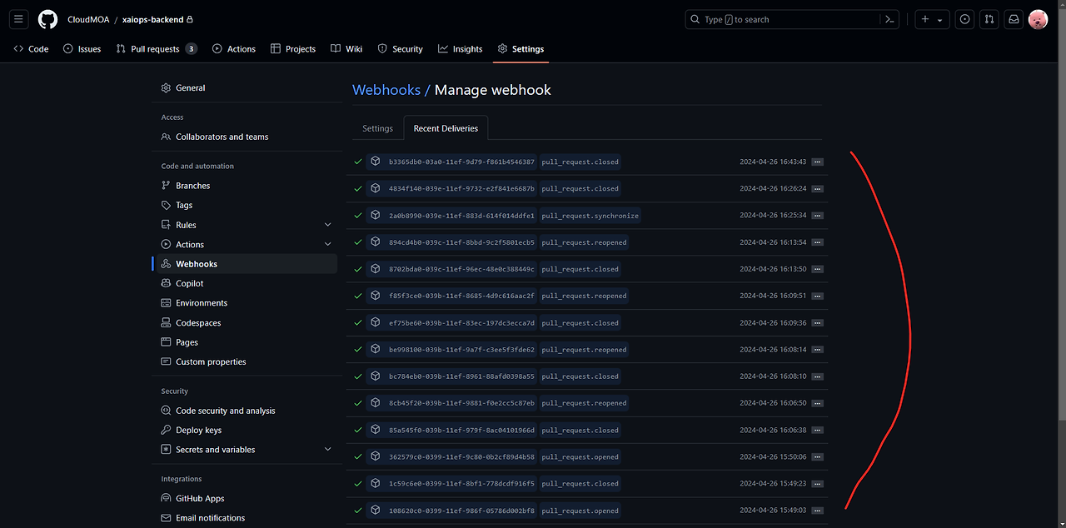Open delivery 4834f140-039e-11ef-9732-e2f841e6687b
Image resolution: width=1066 pixels, height=528 pixels.
[461, 188]
